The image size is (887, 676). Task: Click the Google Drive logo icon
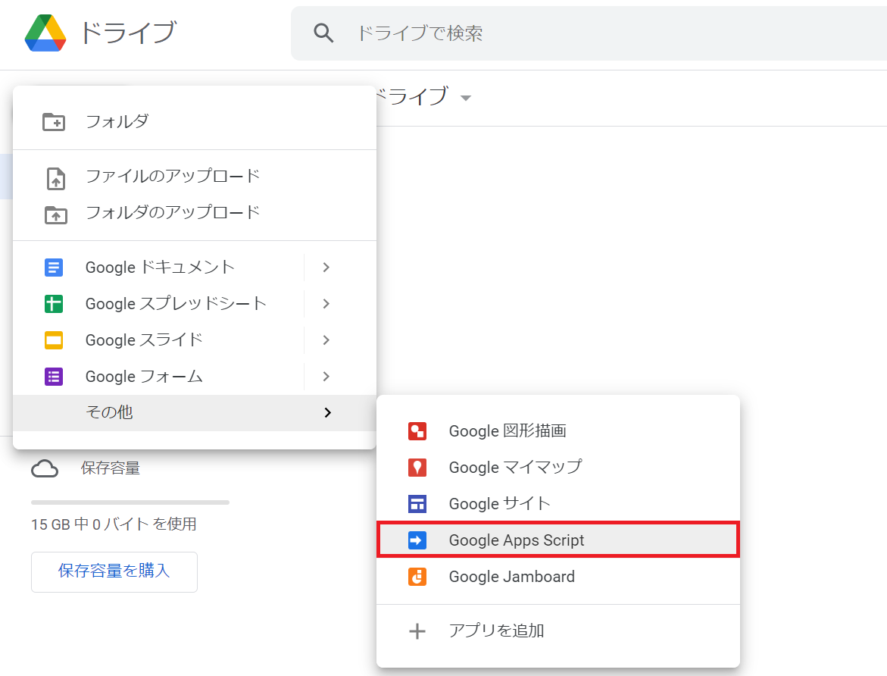(x=45, y=33)
